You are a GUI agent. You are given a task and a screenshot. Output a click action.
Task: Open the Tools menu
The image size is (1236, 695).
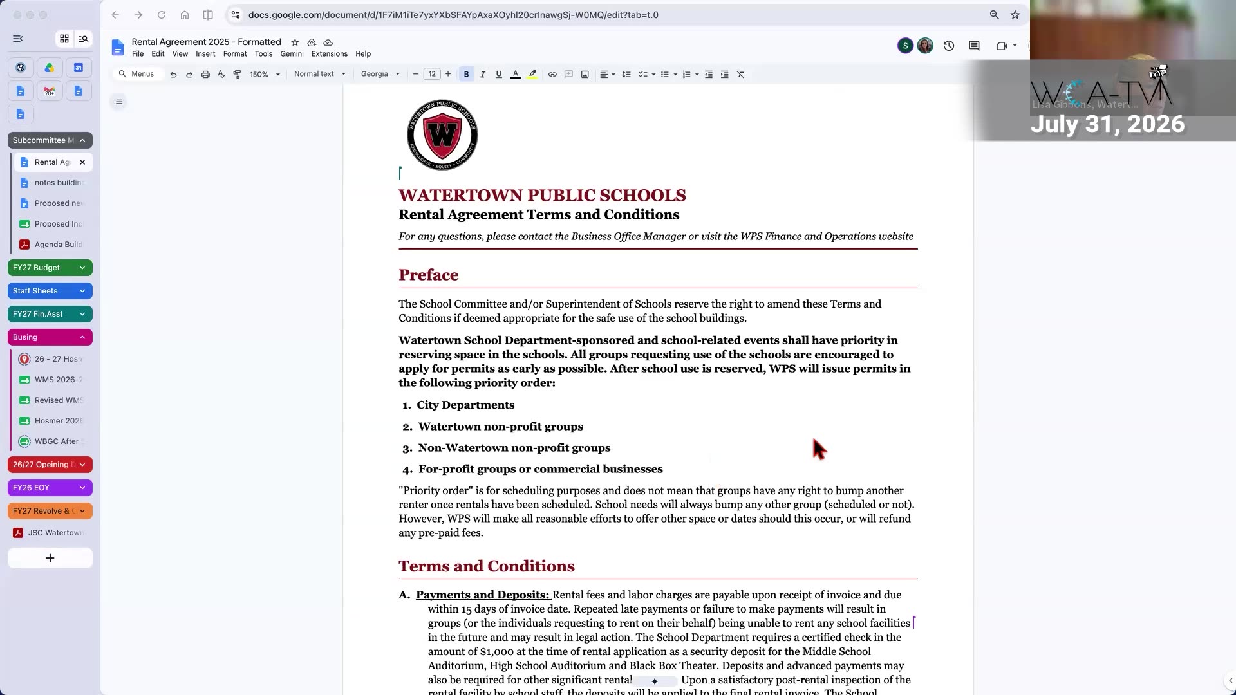point(263,54)
